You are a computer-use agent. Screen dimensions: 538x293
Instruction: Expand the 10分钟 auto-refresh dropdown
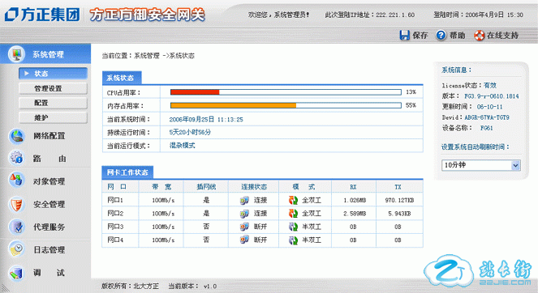click(480, 165)
